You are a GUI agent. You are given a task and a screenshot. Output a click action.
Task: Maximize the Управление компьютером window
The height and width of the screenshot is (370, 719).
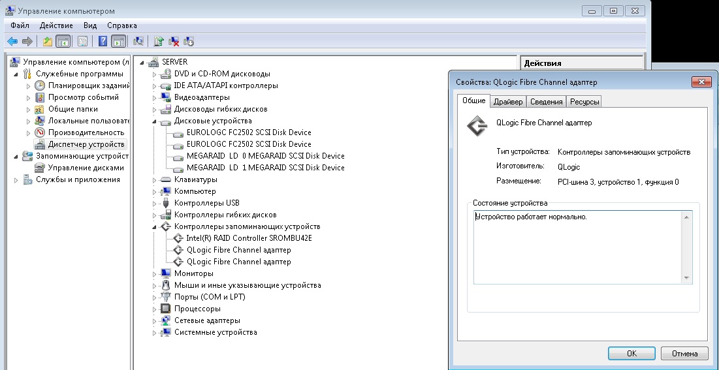614,11
